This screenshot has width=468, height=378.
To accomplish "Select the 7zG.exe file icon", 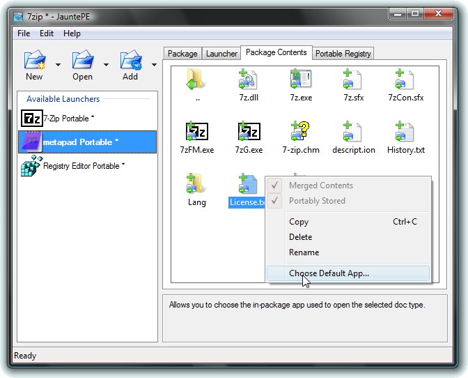I will click(x=249, y=132).
